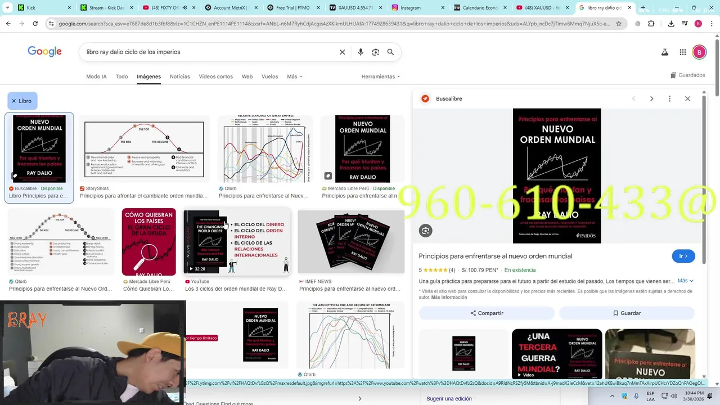
Task: Show previous image in preview panel
Action: click(x=633, y=98)
